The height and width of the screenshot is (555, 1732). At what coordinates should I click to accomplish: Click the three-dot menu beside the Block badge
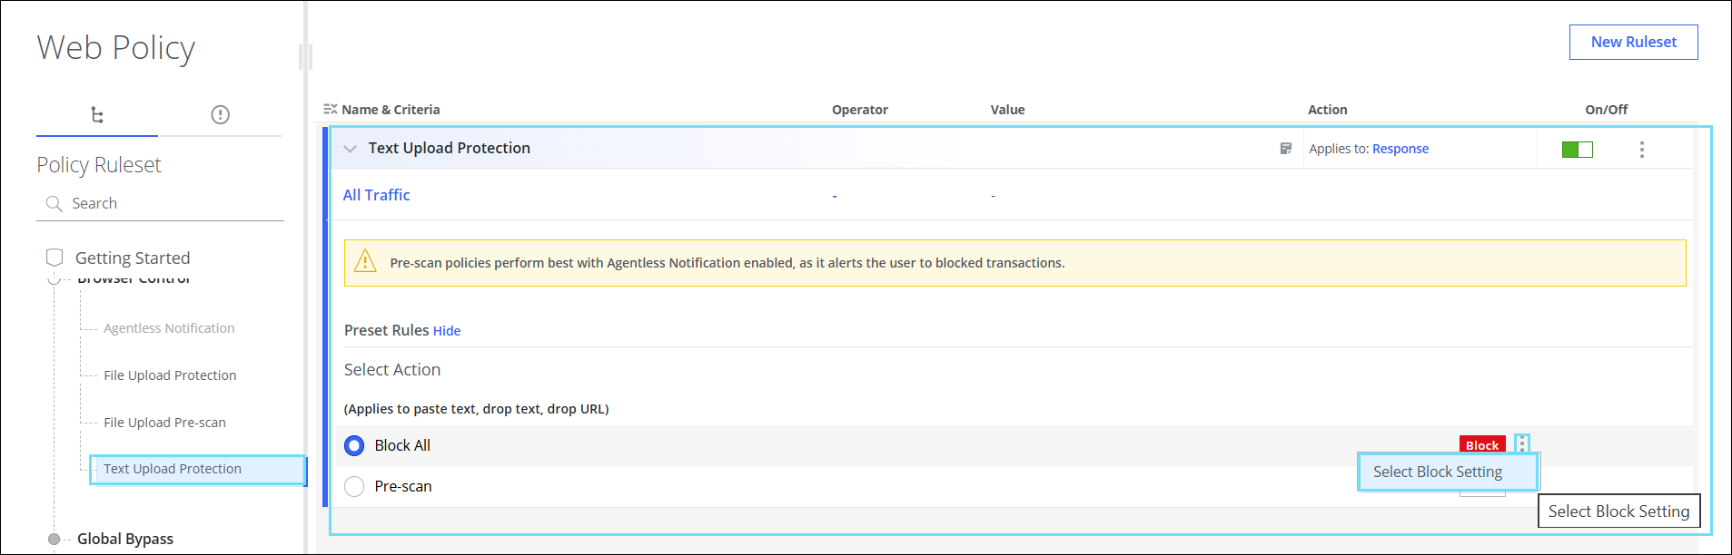(1521, 444)
